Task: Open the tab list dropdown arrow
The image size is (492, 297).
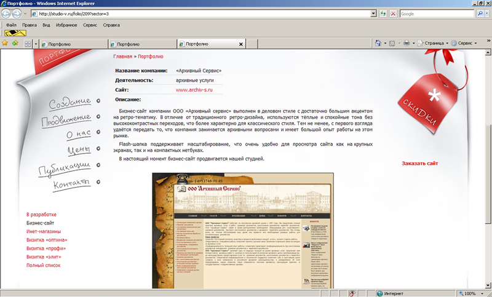Action: coord(36,44)
